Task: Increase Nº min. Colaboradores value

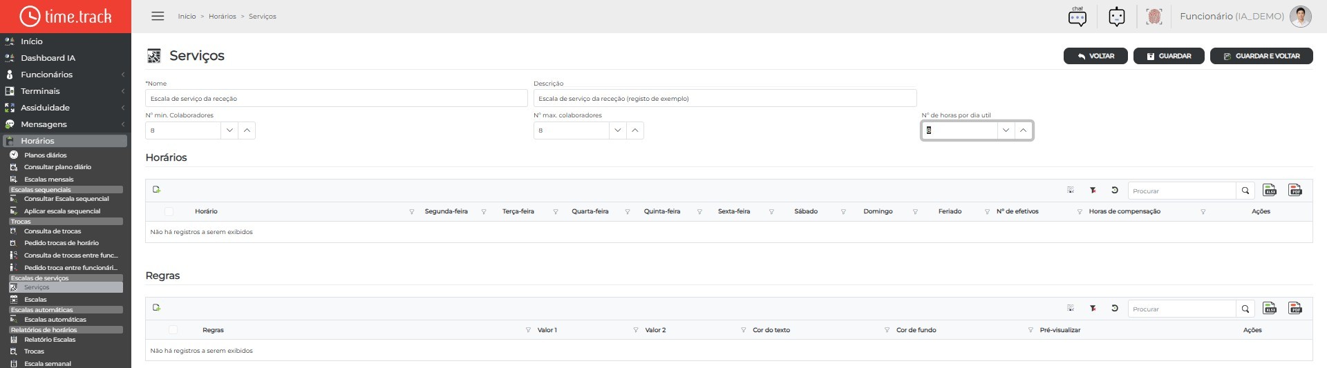Action: pos(247,130)
